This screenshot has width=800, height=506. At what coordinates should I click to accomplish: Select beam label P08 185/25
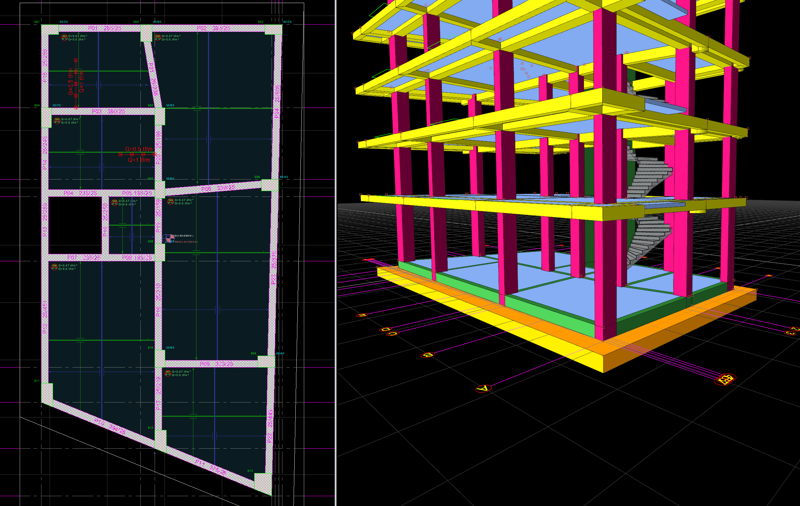137,258
